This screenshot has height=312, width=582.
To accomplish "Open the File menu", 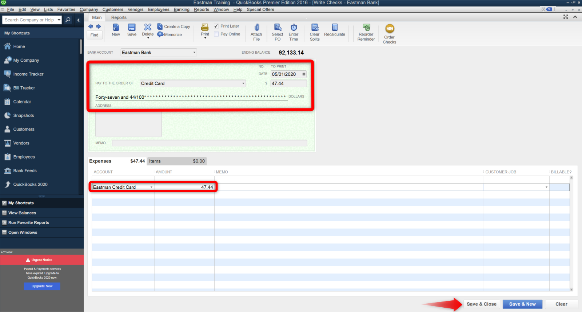I will tap(11, 9).
